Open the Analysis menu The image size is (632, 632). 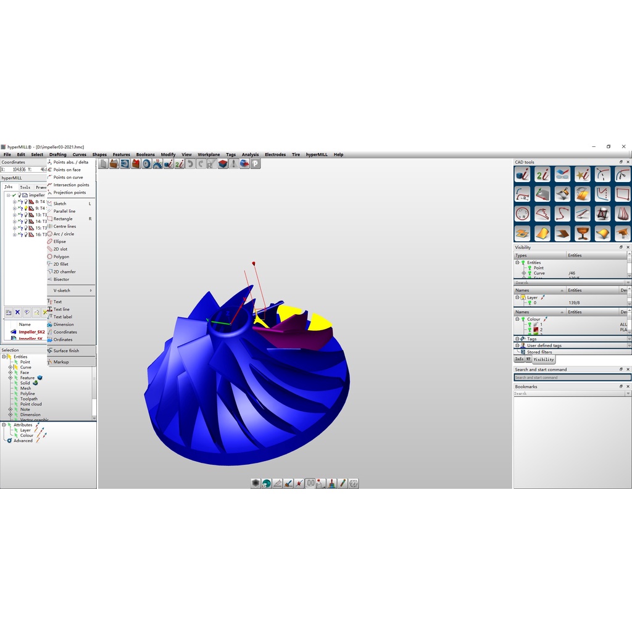(x=250, y=154)
